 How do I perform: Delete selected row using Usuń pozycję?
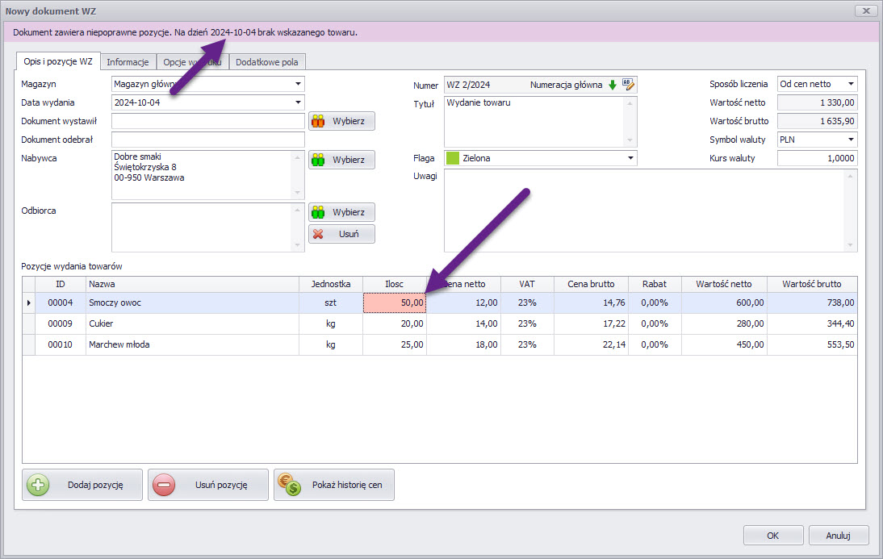[208, 486]
